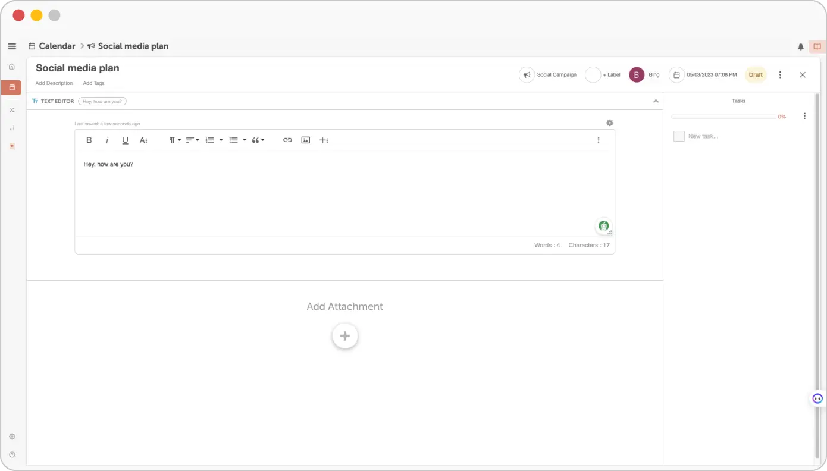
Task: Insert a link using the toolbar
Action: coord(287,140)
